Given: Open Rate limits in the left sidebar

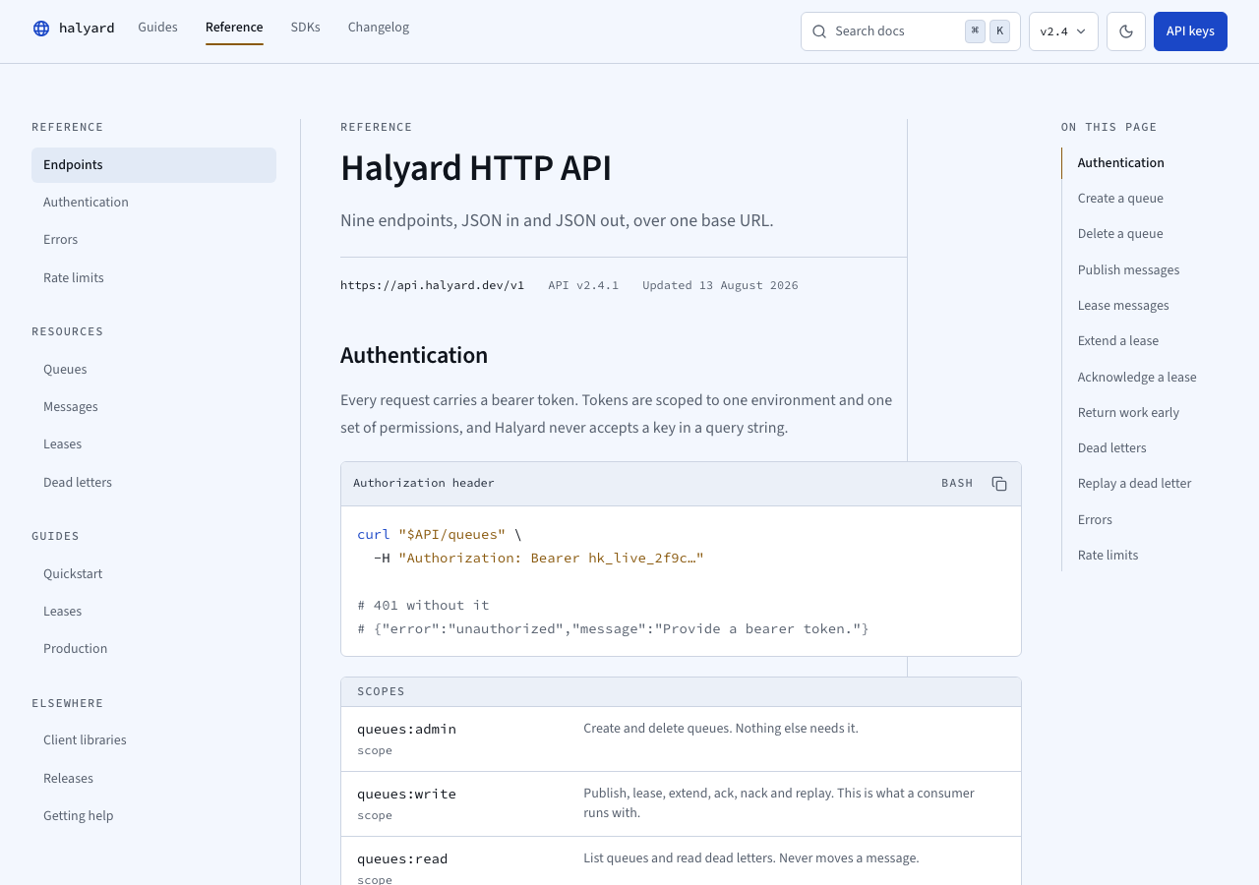Looking at the screenshot, I should point(153,278).
